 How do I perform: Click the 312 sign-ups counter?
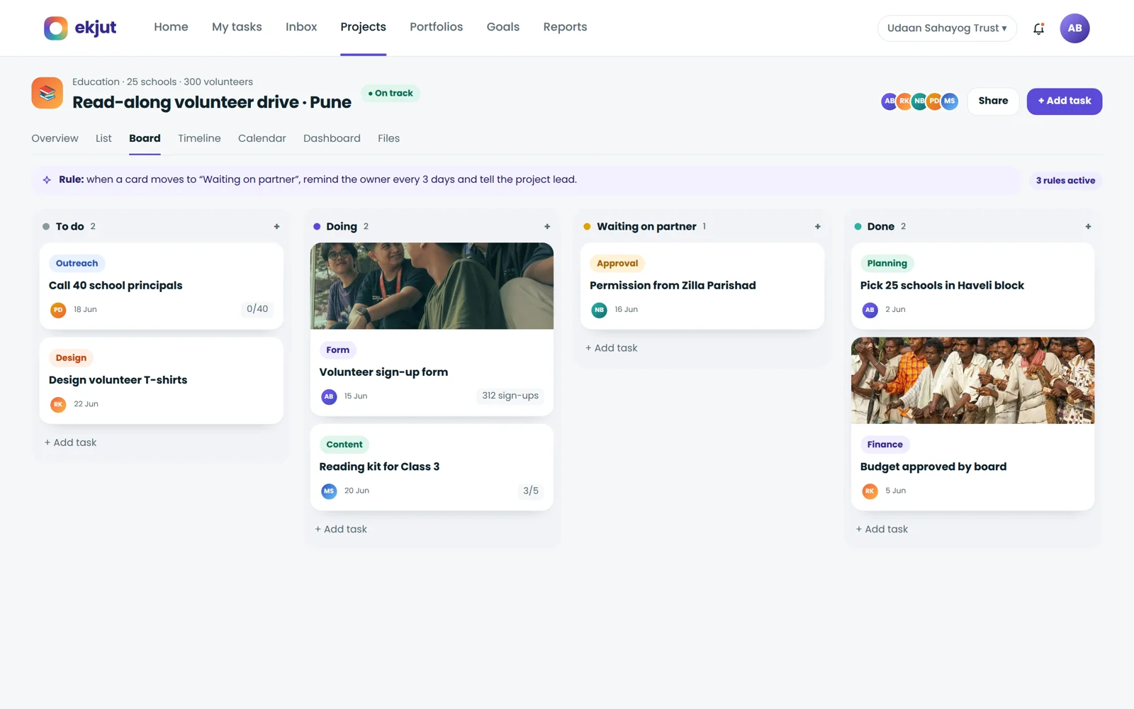point(510,396)
